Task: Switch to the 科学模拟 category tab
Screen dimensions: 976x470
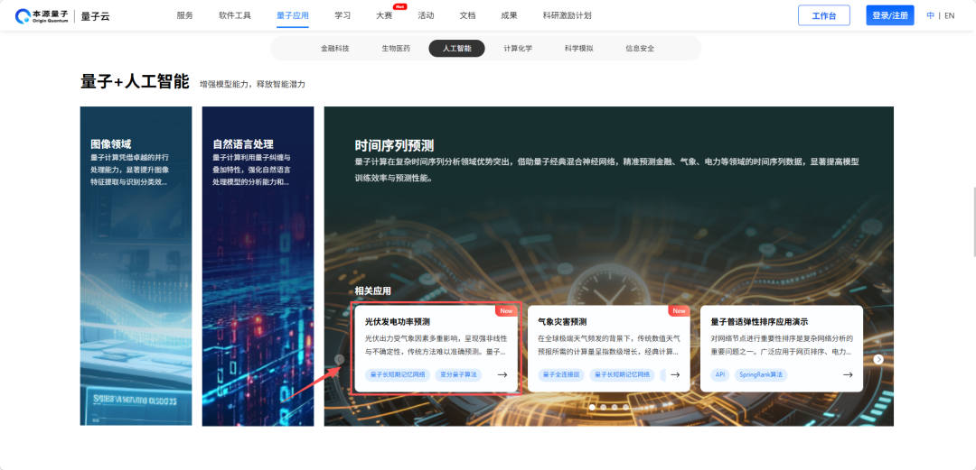Action: (579, 48)
